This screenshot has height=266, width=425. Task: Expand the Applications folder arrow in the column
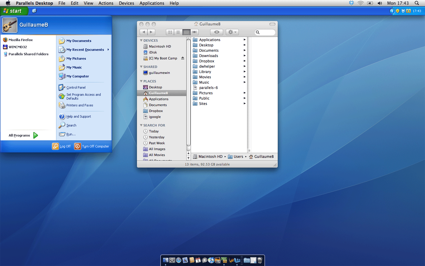pos(244,40)
